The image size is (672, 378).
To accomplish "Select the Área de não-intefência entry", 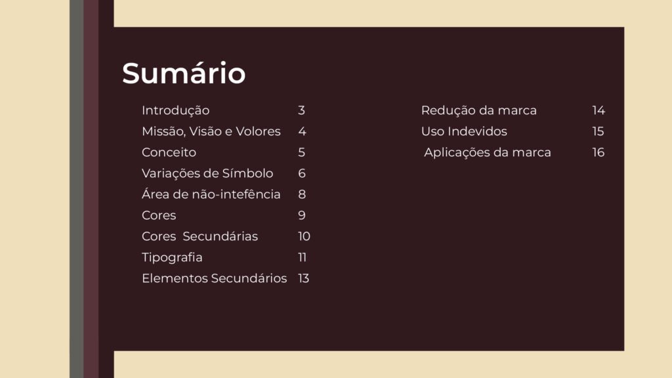I will click(x=211, y=194).
